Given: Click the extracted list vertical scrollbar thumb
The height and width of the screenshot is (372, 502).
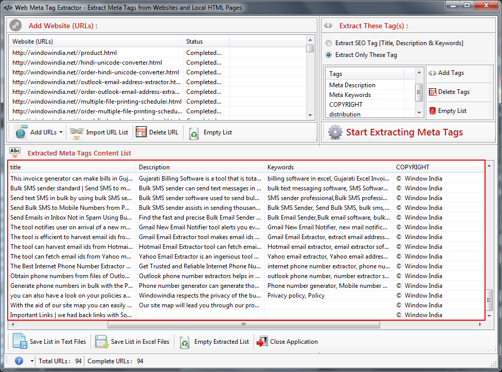Looking at the screenshot, I should click(x=489, y=300).
